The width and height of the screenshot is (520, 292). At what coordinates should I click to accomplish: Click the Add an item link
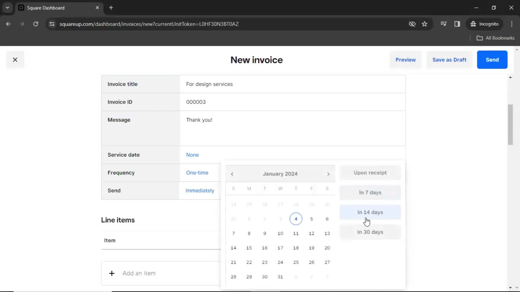tap(139, 273)
